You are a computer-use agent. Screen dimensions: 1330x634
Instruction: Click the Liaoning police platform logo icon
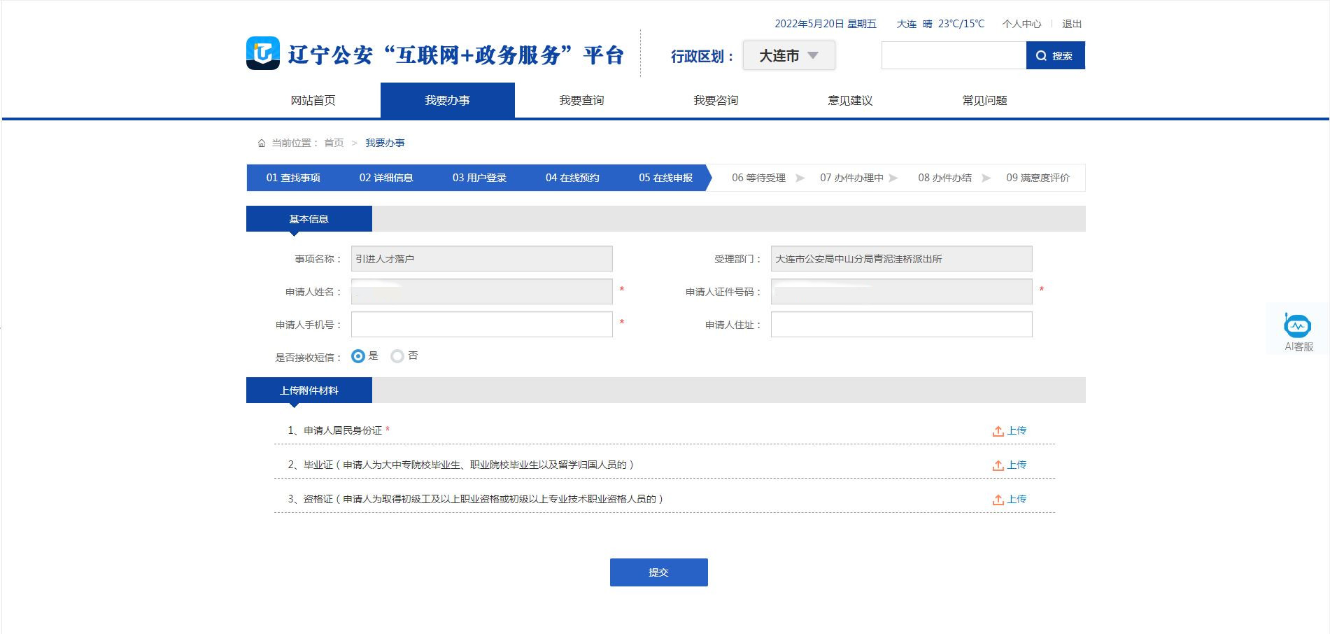coord(263,54)
